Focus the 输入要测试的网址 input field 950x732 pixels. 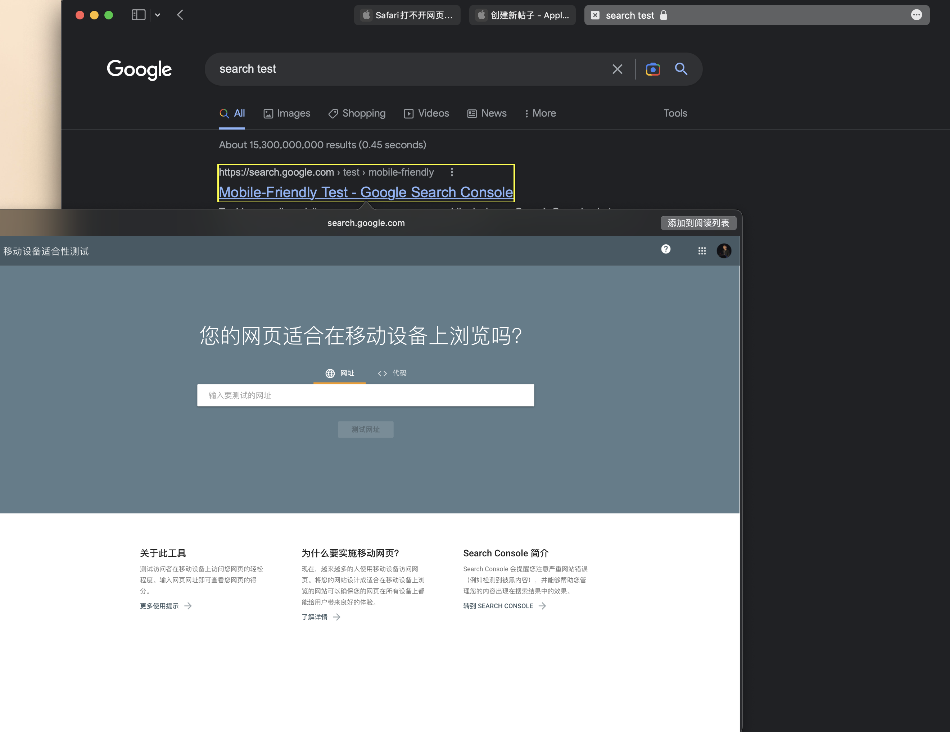[x=365, y=396]
